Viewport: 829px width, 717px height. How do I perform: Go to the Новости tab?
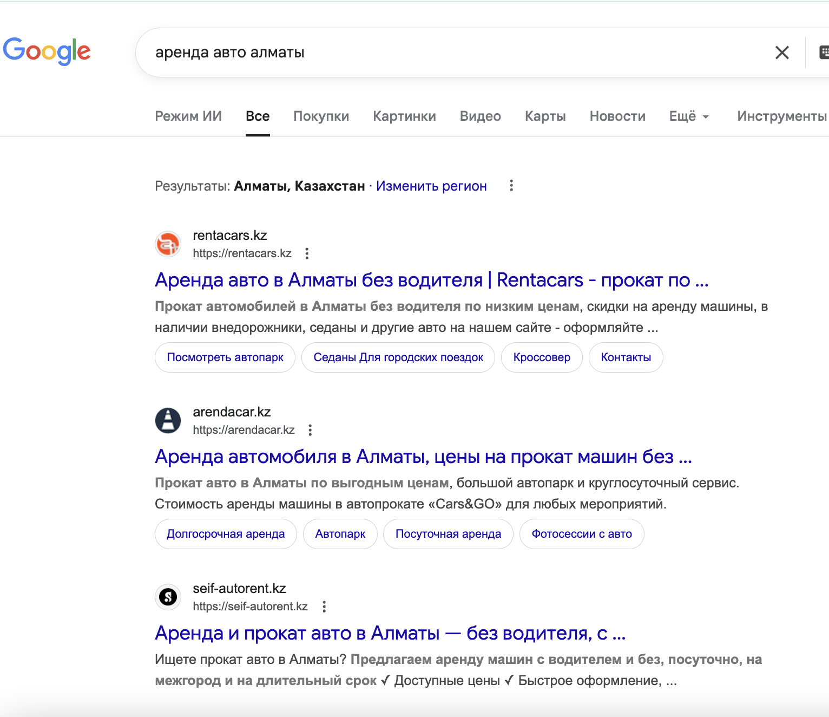[617, 116]
